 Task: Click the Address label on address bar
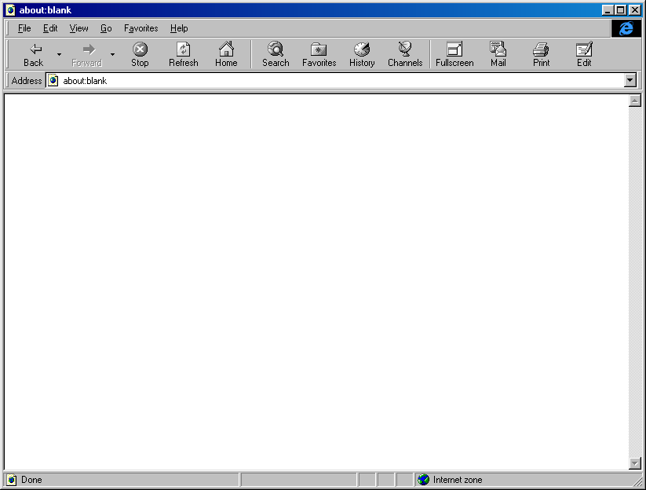[x=27, y=80]
